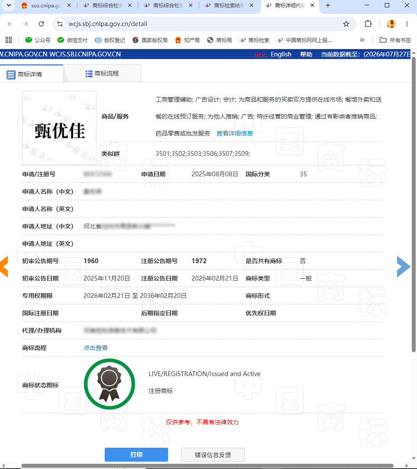Click the exclusive rights period date range
417x469 pixels.
point(135,296)
